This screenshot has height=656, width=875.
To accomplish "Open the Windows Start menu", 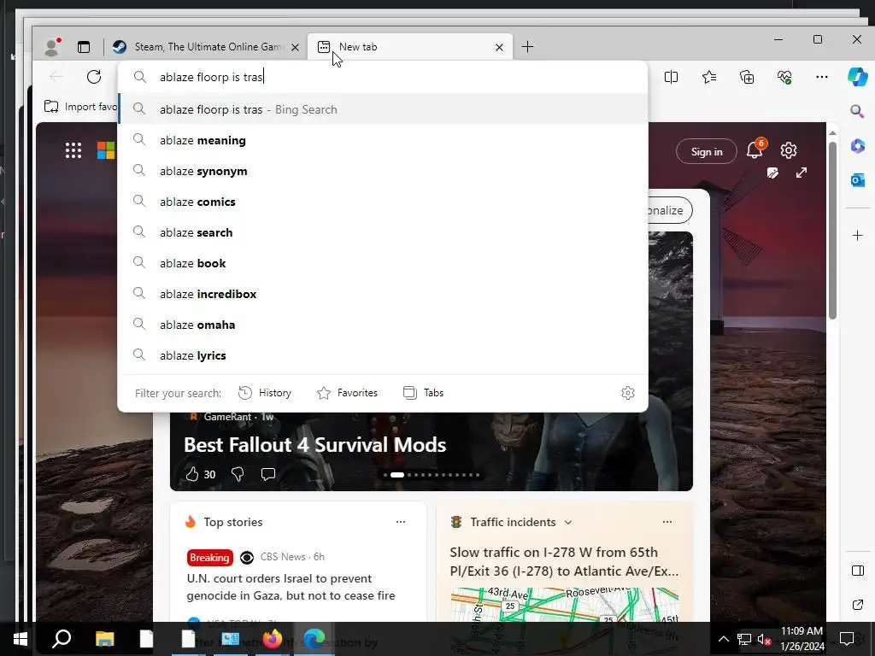I will tap(21, 639).
